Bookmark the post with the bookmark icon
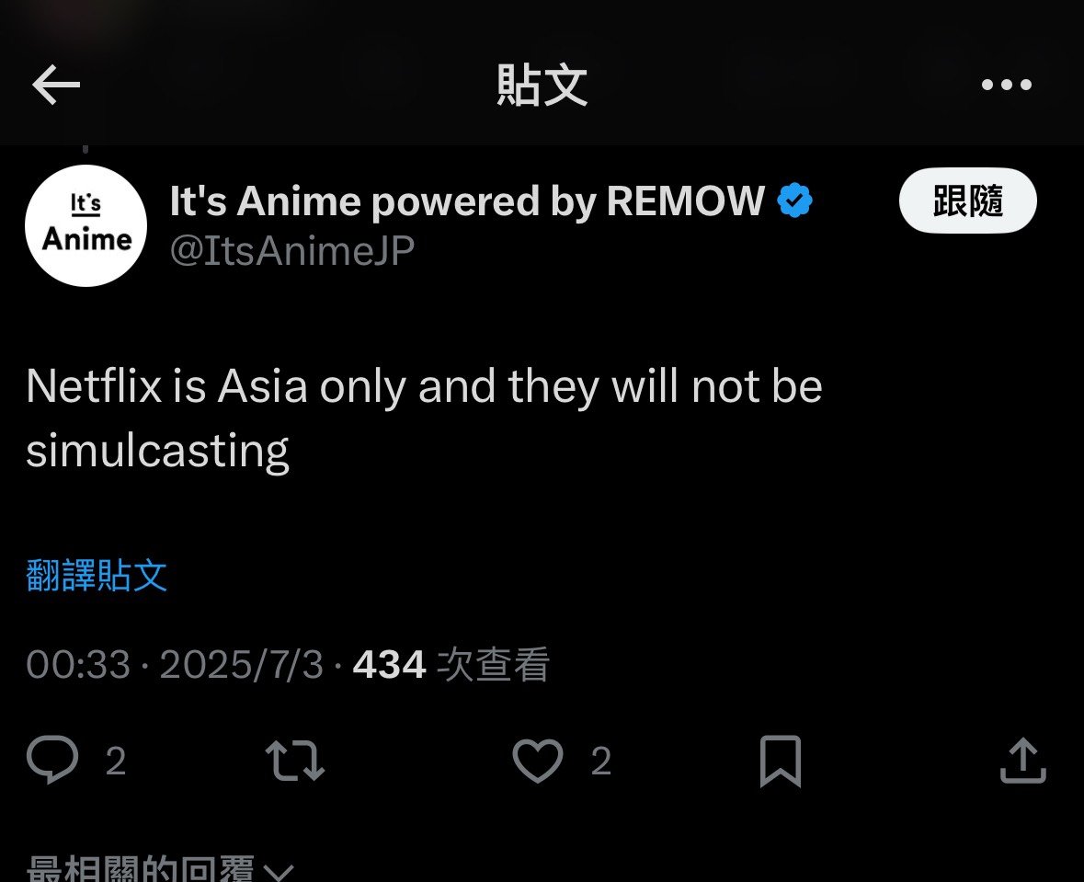 coord(781,761)
